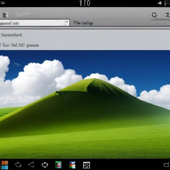Open the Windows Start logo in taskbar
This screenshot has height=170, width=170.
5,165
